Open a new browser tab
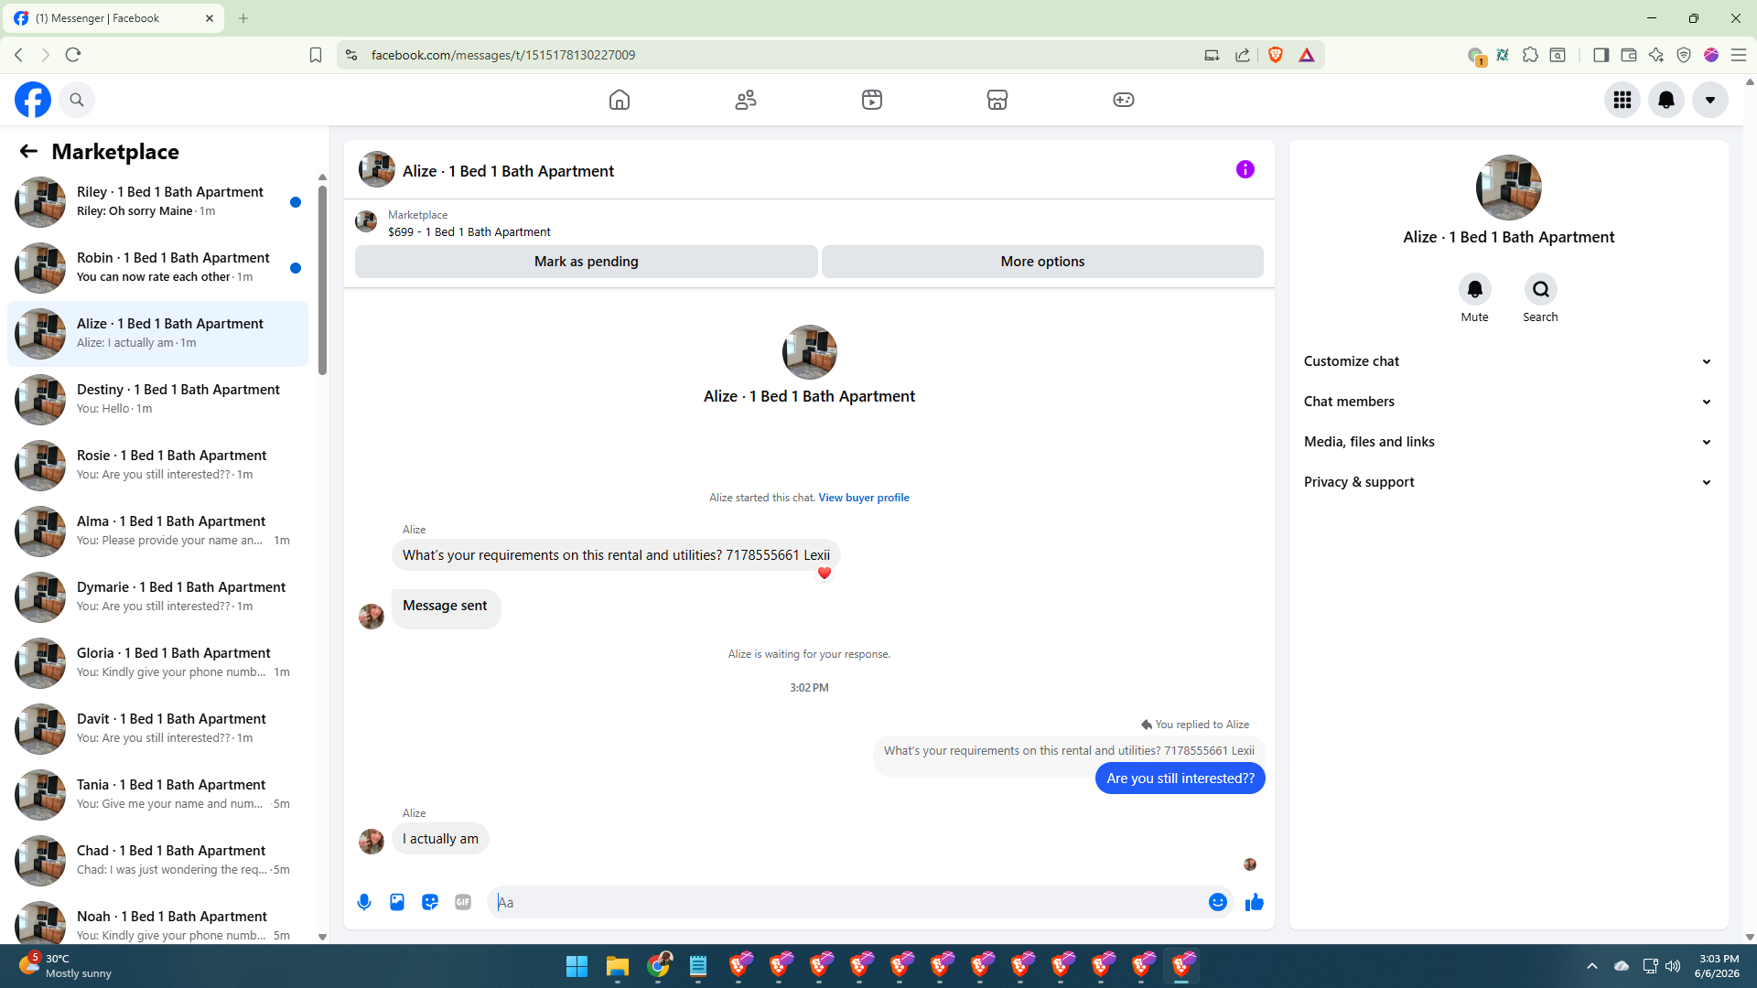 coord(243,18)
